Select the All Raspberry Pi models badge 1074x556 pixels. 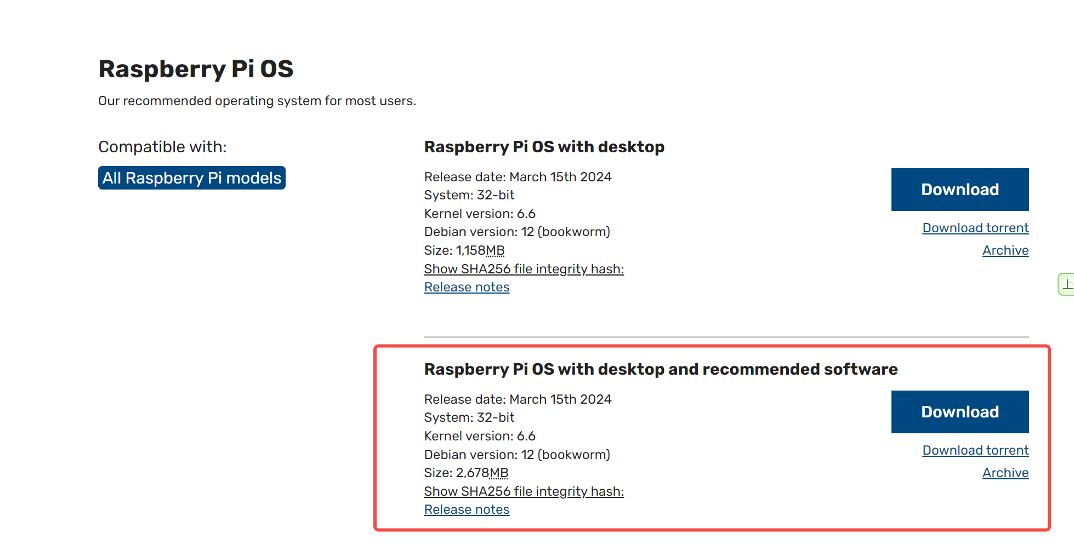[192, 178]
